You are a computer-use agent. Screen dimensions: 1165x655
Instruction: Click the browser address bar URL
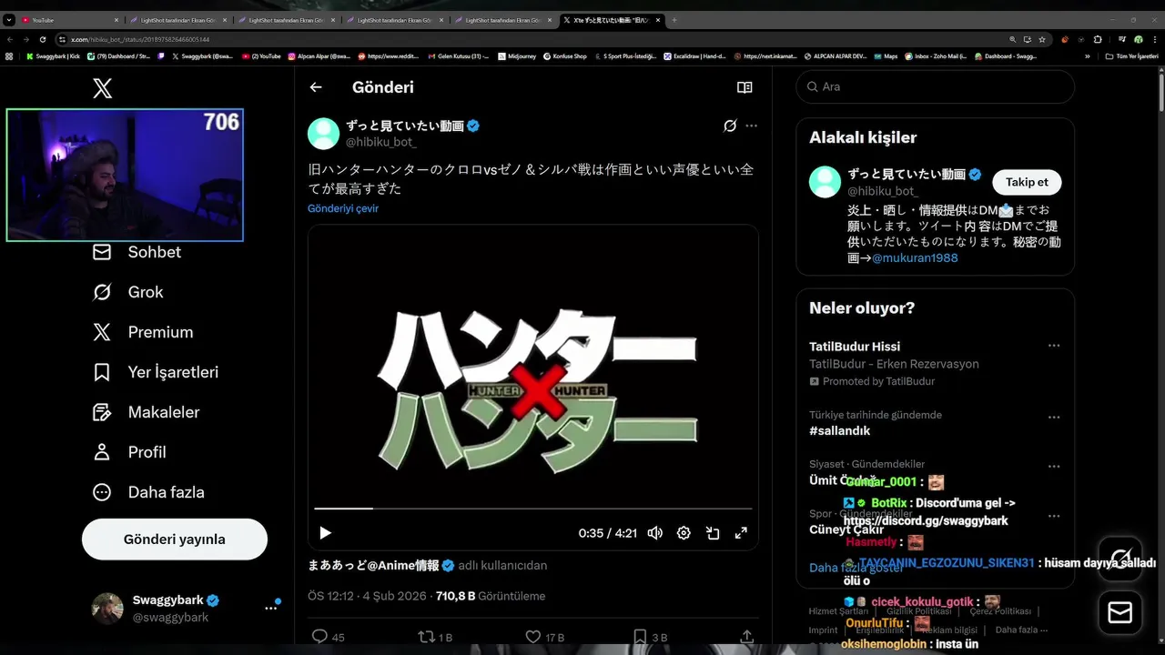coord(140,40)
